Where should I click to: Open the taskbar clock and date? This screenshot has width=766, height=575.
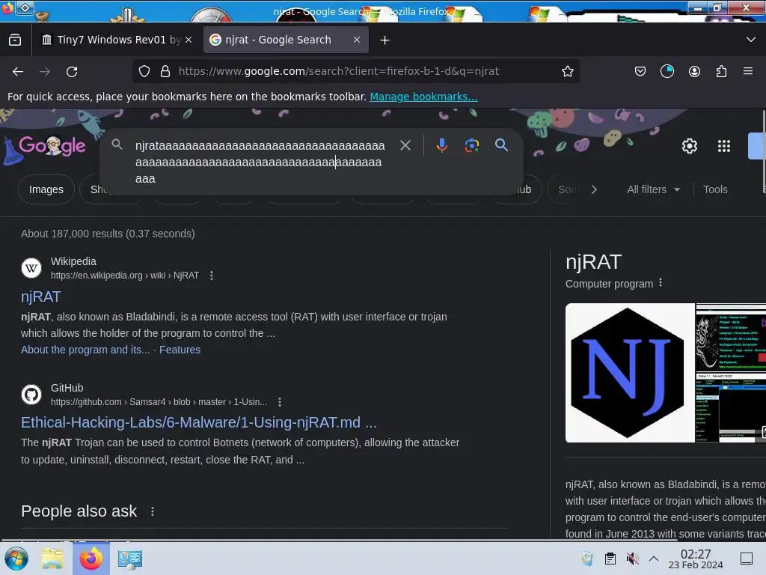695,559
